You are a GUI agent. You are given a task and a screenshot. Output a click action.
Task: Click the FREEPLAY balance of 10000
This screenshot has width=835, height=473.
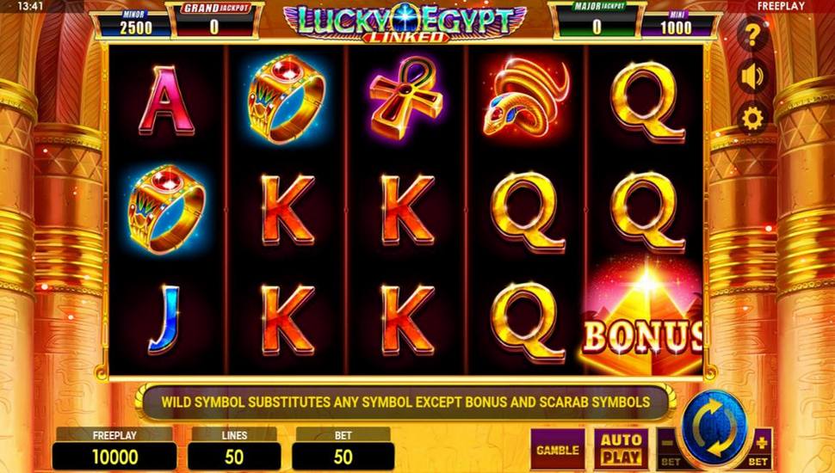tap(114, 457)
